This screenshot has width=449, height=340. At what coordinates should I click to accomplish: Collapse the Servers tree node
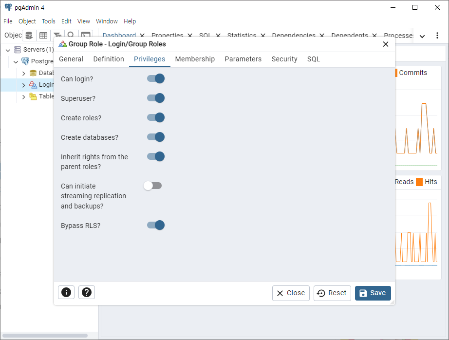[x=8, y=50]
